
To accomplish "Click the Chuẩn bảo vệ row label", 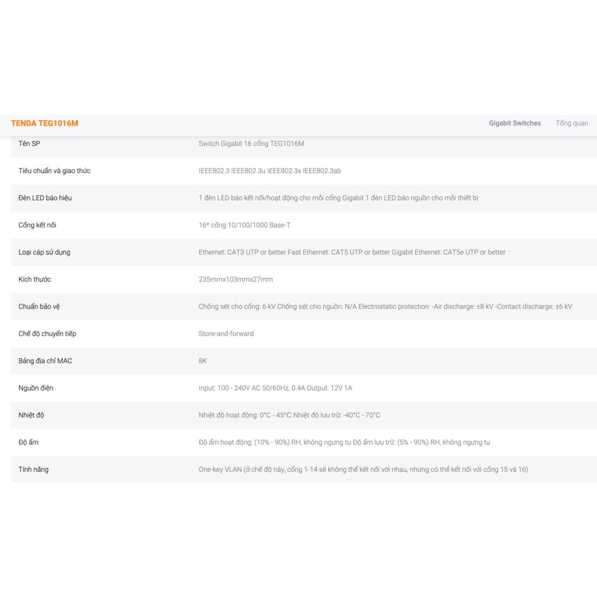I will pos(40,307).
